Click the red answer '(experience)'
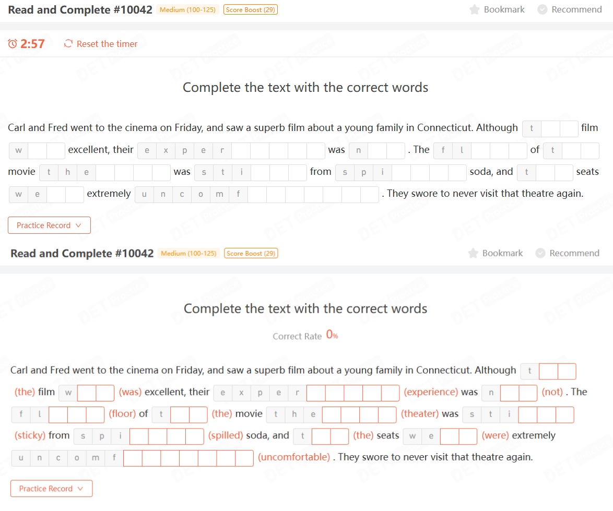The image size is (613, 511). point(430,392)
